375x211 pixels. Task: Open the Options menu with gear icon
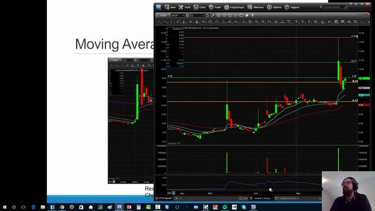274,7
